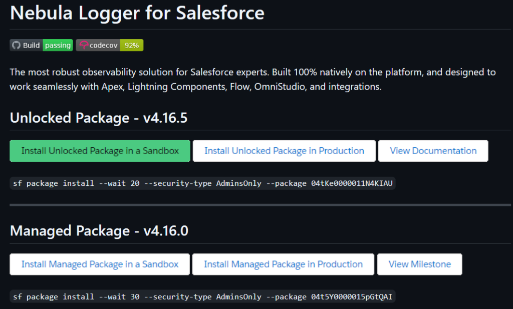
Task: Install Managed Package in Production
Action: (284, 264)
